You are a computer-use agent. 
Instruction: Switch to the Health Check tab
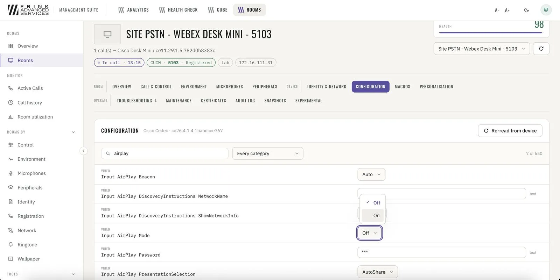[178, 10]
